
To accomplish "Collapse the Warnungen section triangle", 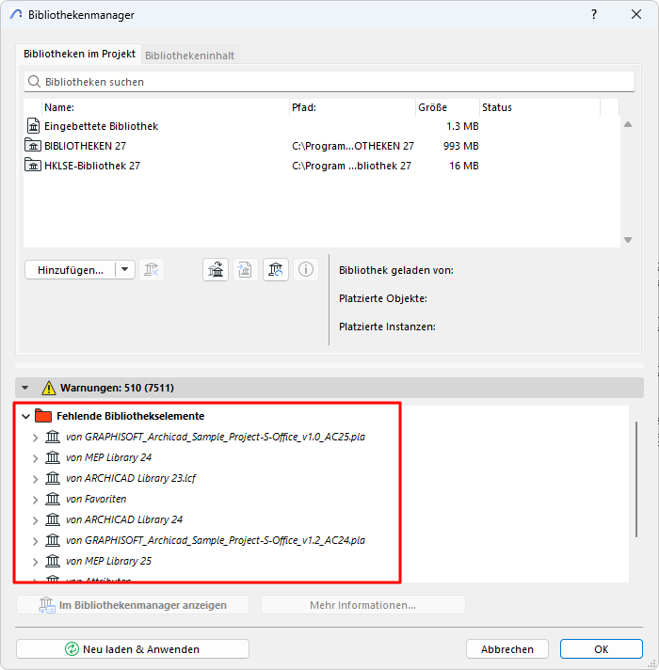I will tap(24, 388).
